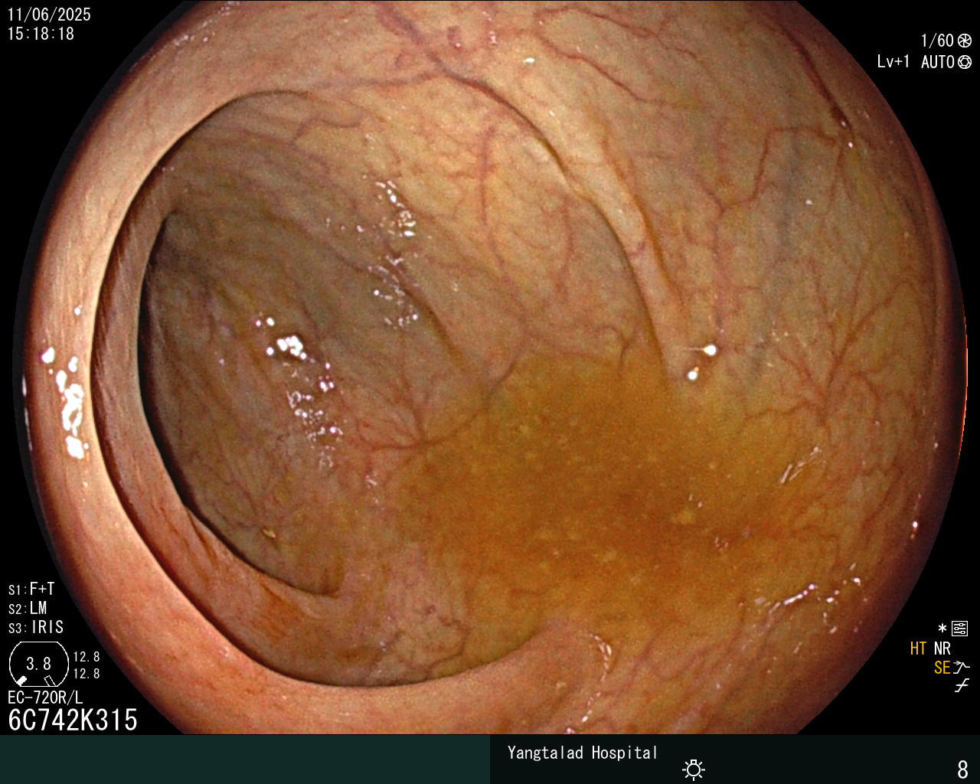Click the wave icon beside SE

962,668
